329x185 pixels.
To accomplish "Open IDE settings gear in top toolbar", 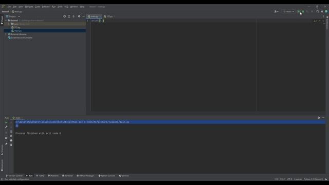I will pos(322,11).
